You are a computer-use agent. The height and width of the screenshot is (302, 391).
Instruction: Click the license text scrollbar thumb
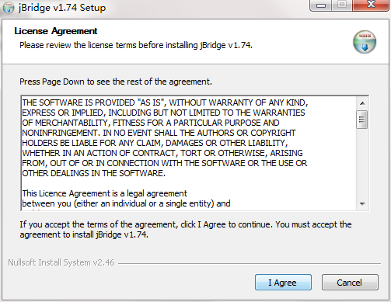point(362,120)
